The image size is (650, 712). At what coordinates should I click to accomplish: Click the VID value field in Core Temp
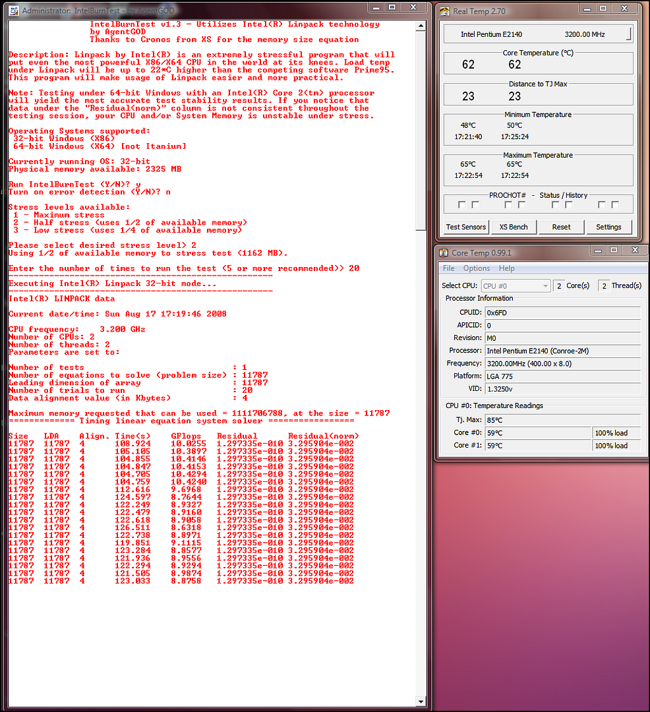click(x=562, y=389)
